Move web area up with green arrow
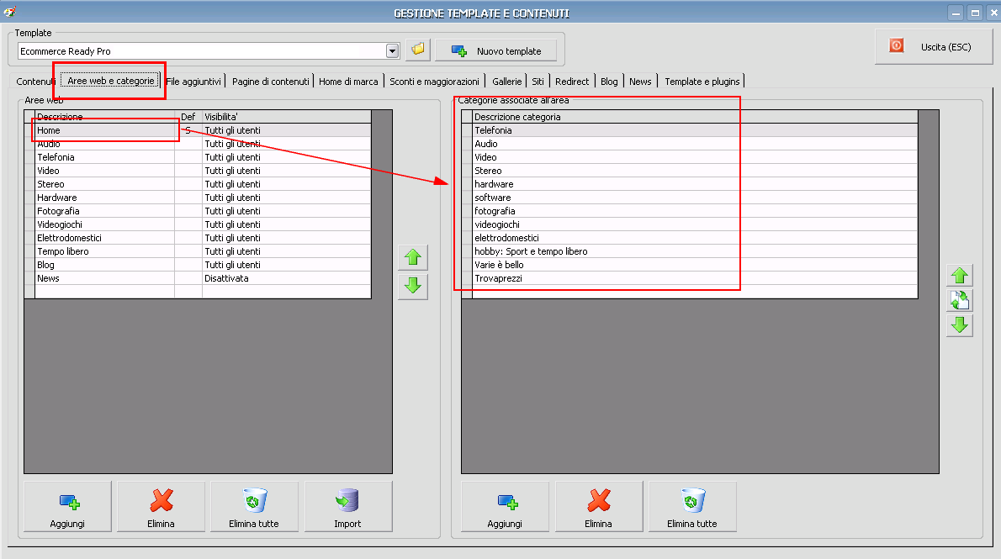Image resolution: width=1001 pixels, height=559 pixels. [x=413, y=257]
